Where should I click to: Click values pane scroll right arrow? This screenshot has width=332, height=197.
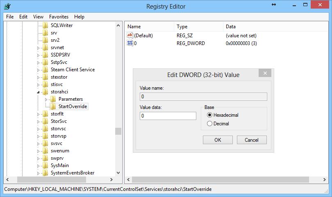click(x=324, y=180)
